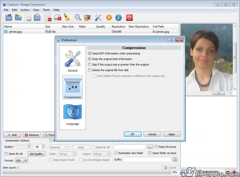Click the blue suffix reset icon
Screen dimensions: 240x177
(175, 159)
